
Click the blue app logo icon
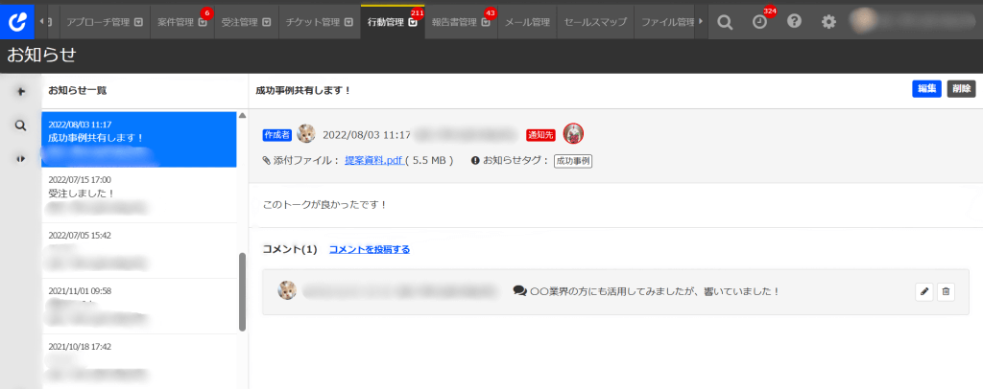(17, 20)
